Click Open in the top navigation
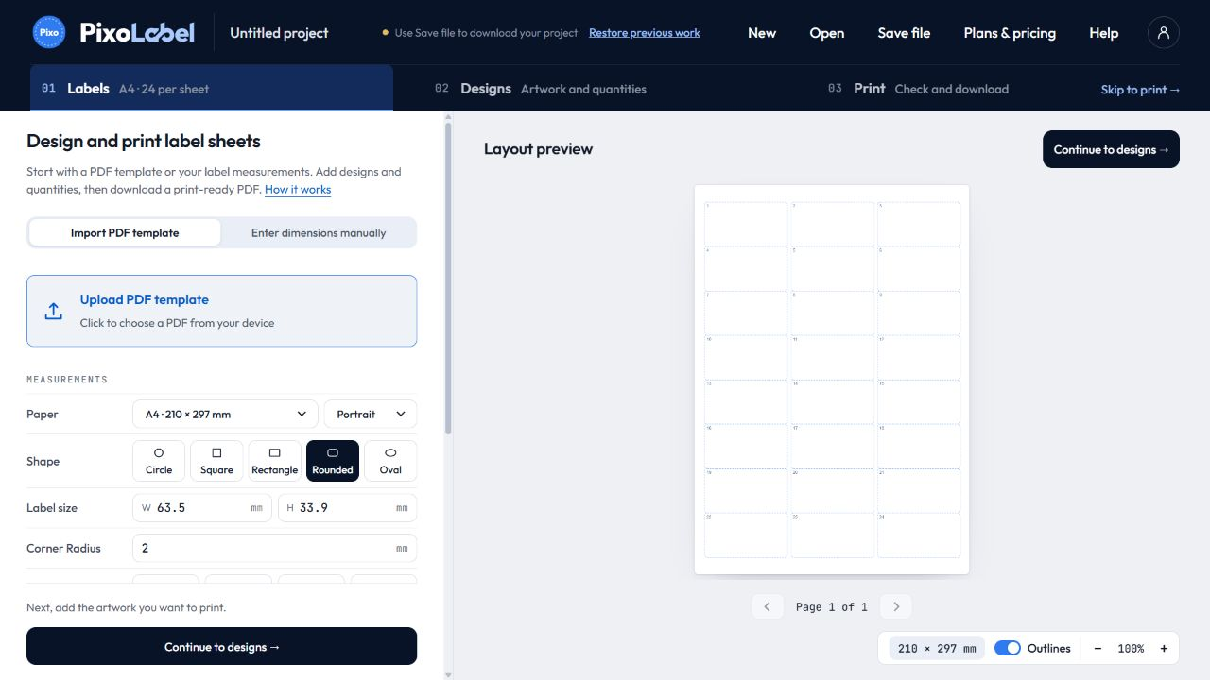The image size is (1210, 680). point(827,33)
